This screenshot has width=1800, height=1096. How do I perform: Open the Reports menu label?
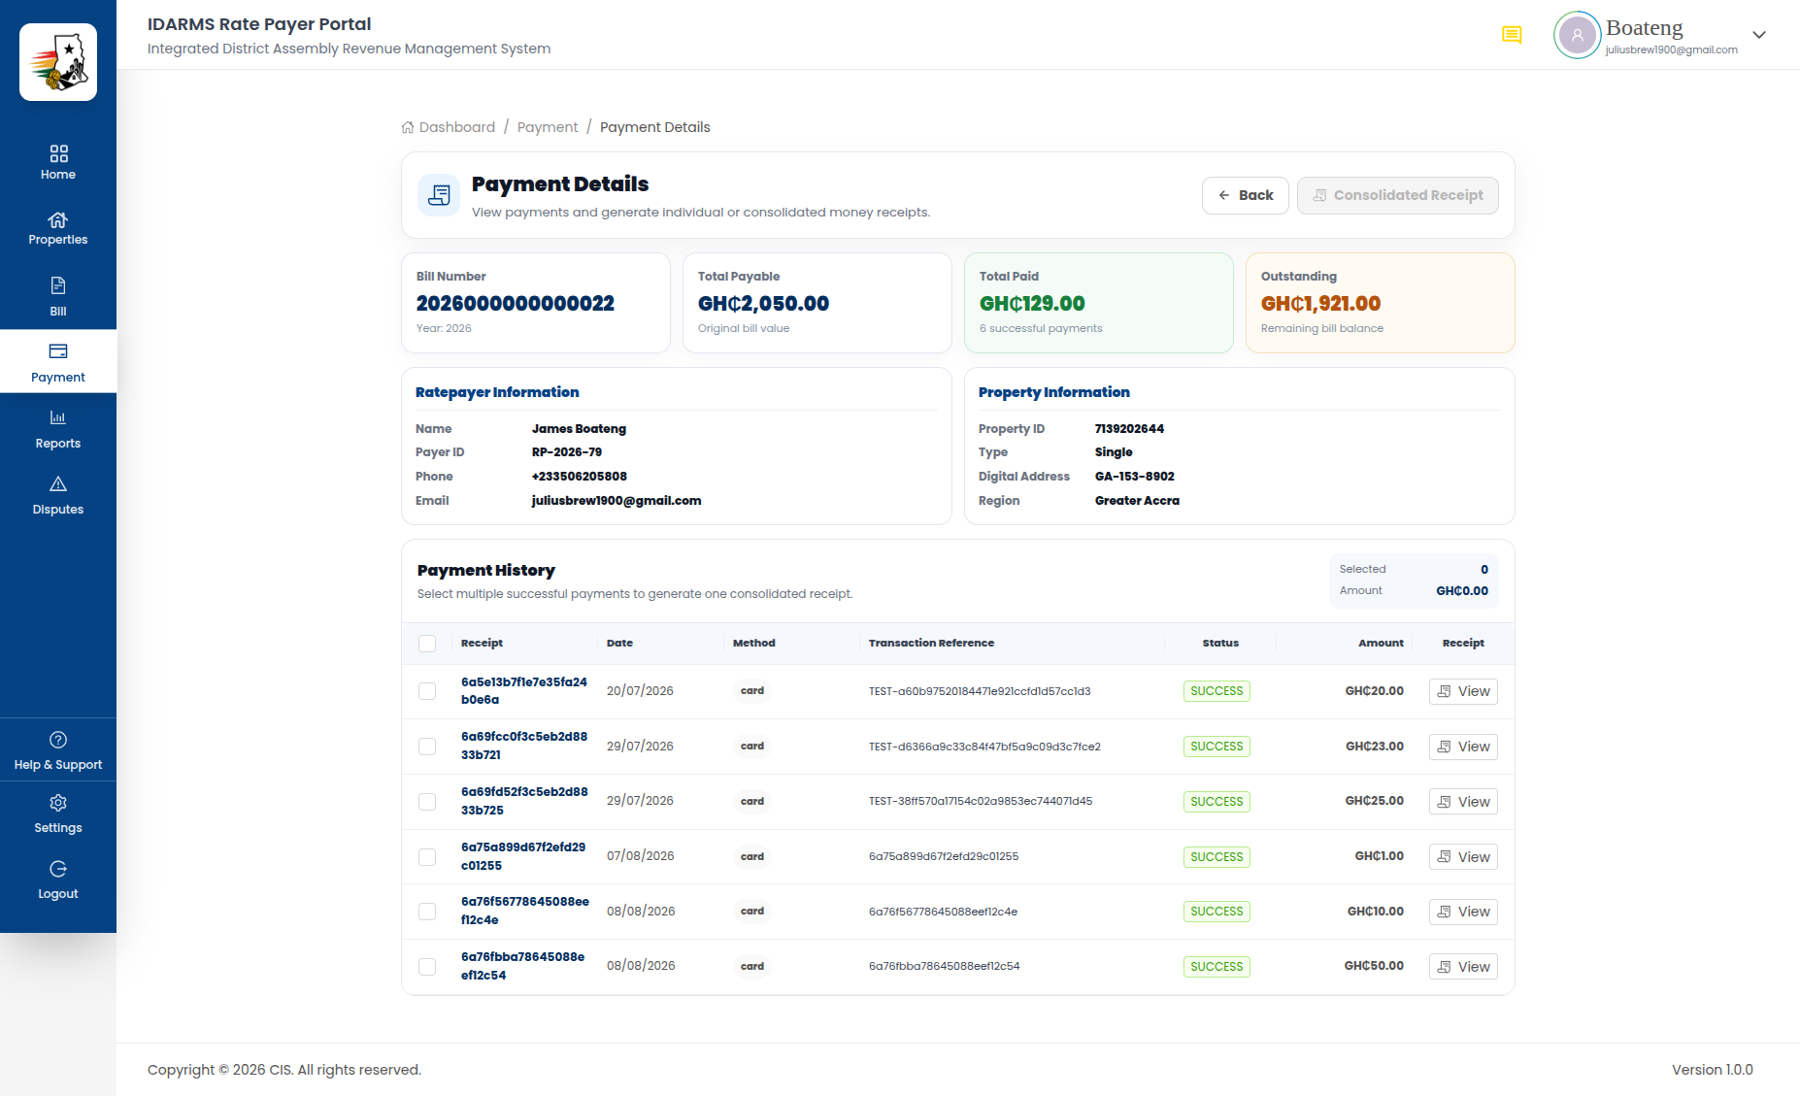[x=58, y=444]
